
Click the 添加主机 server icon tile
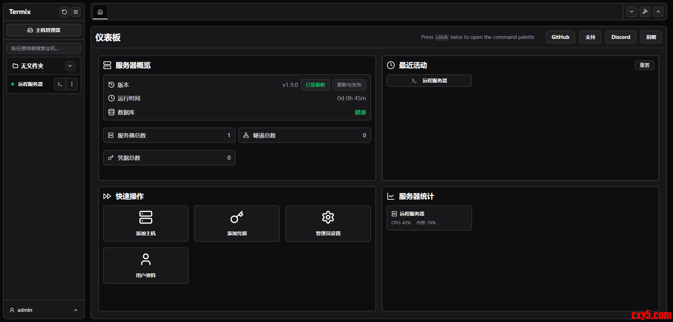146,223
